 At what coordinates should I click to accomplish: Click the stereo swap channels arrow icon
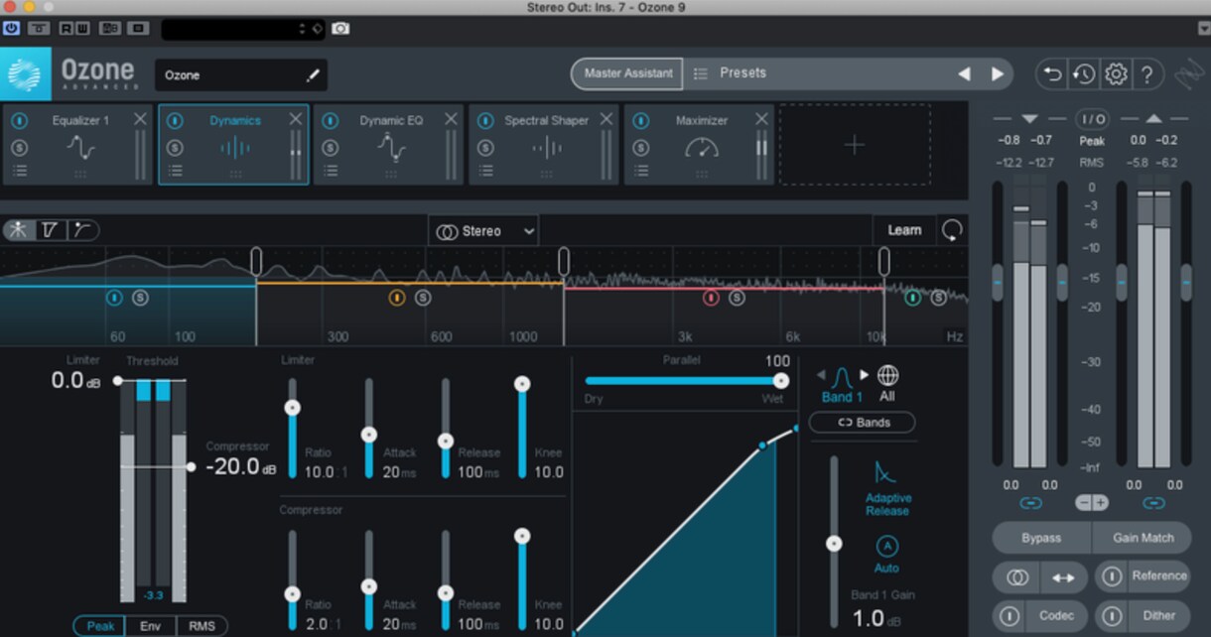tap(1063, 576)
